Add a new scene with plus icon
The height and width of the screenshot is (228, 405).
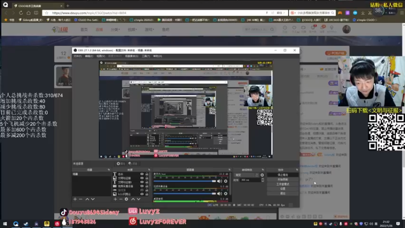[x=75, y=199]
